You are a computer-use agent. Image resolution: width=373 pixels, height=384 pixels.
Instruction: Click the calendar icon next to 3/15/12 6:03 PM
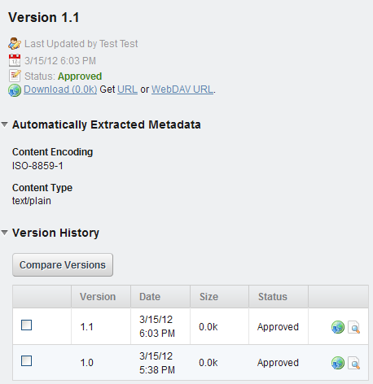coord(15,60)
